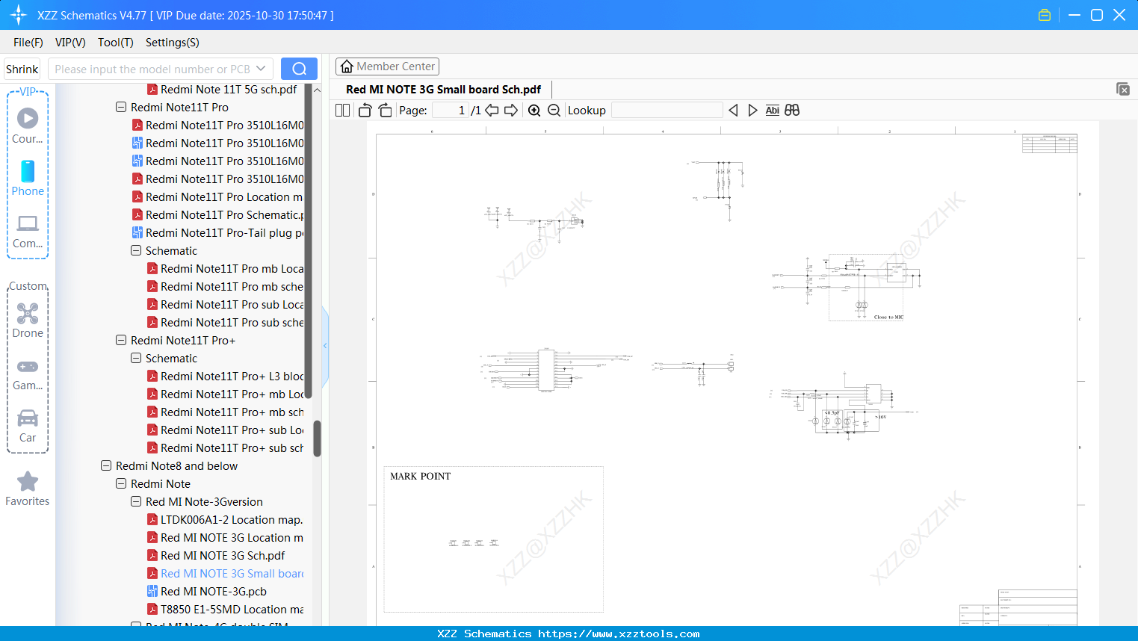Go to the next page arrow
The height and width of the screenshot is (641, 1138).
[x=511, y=111]
